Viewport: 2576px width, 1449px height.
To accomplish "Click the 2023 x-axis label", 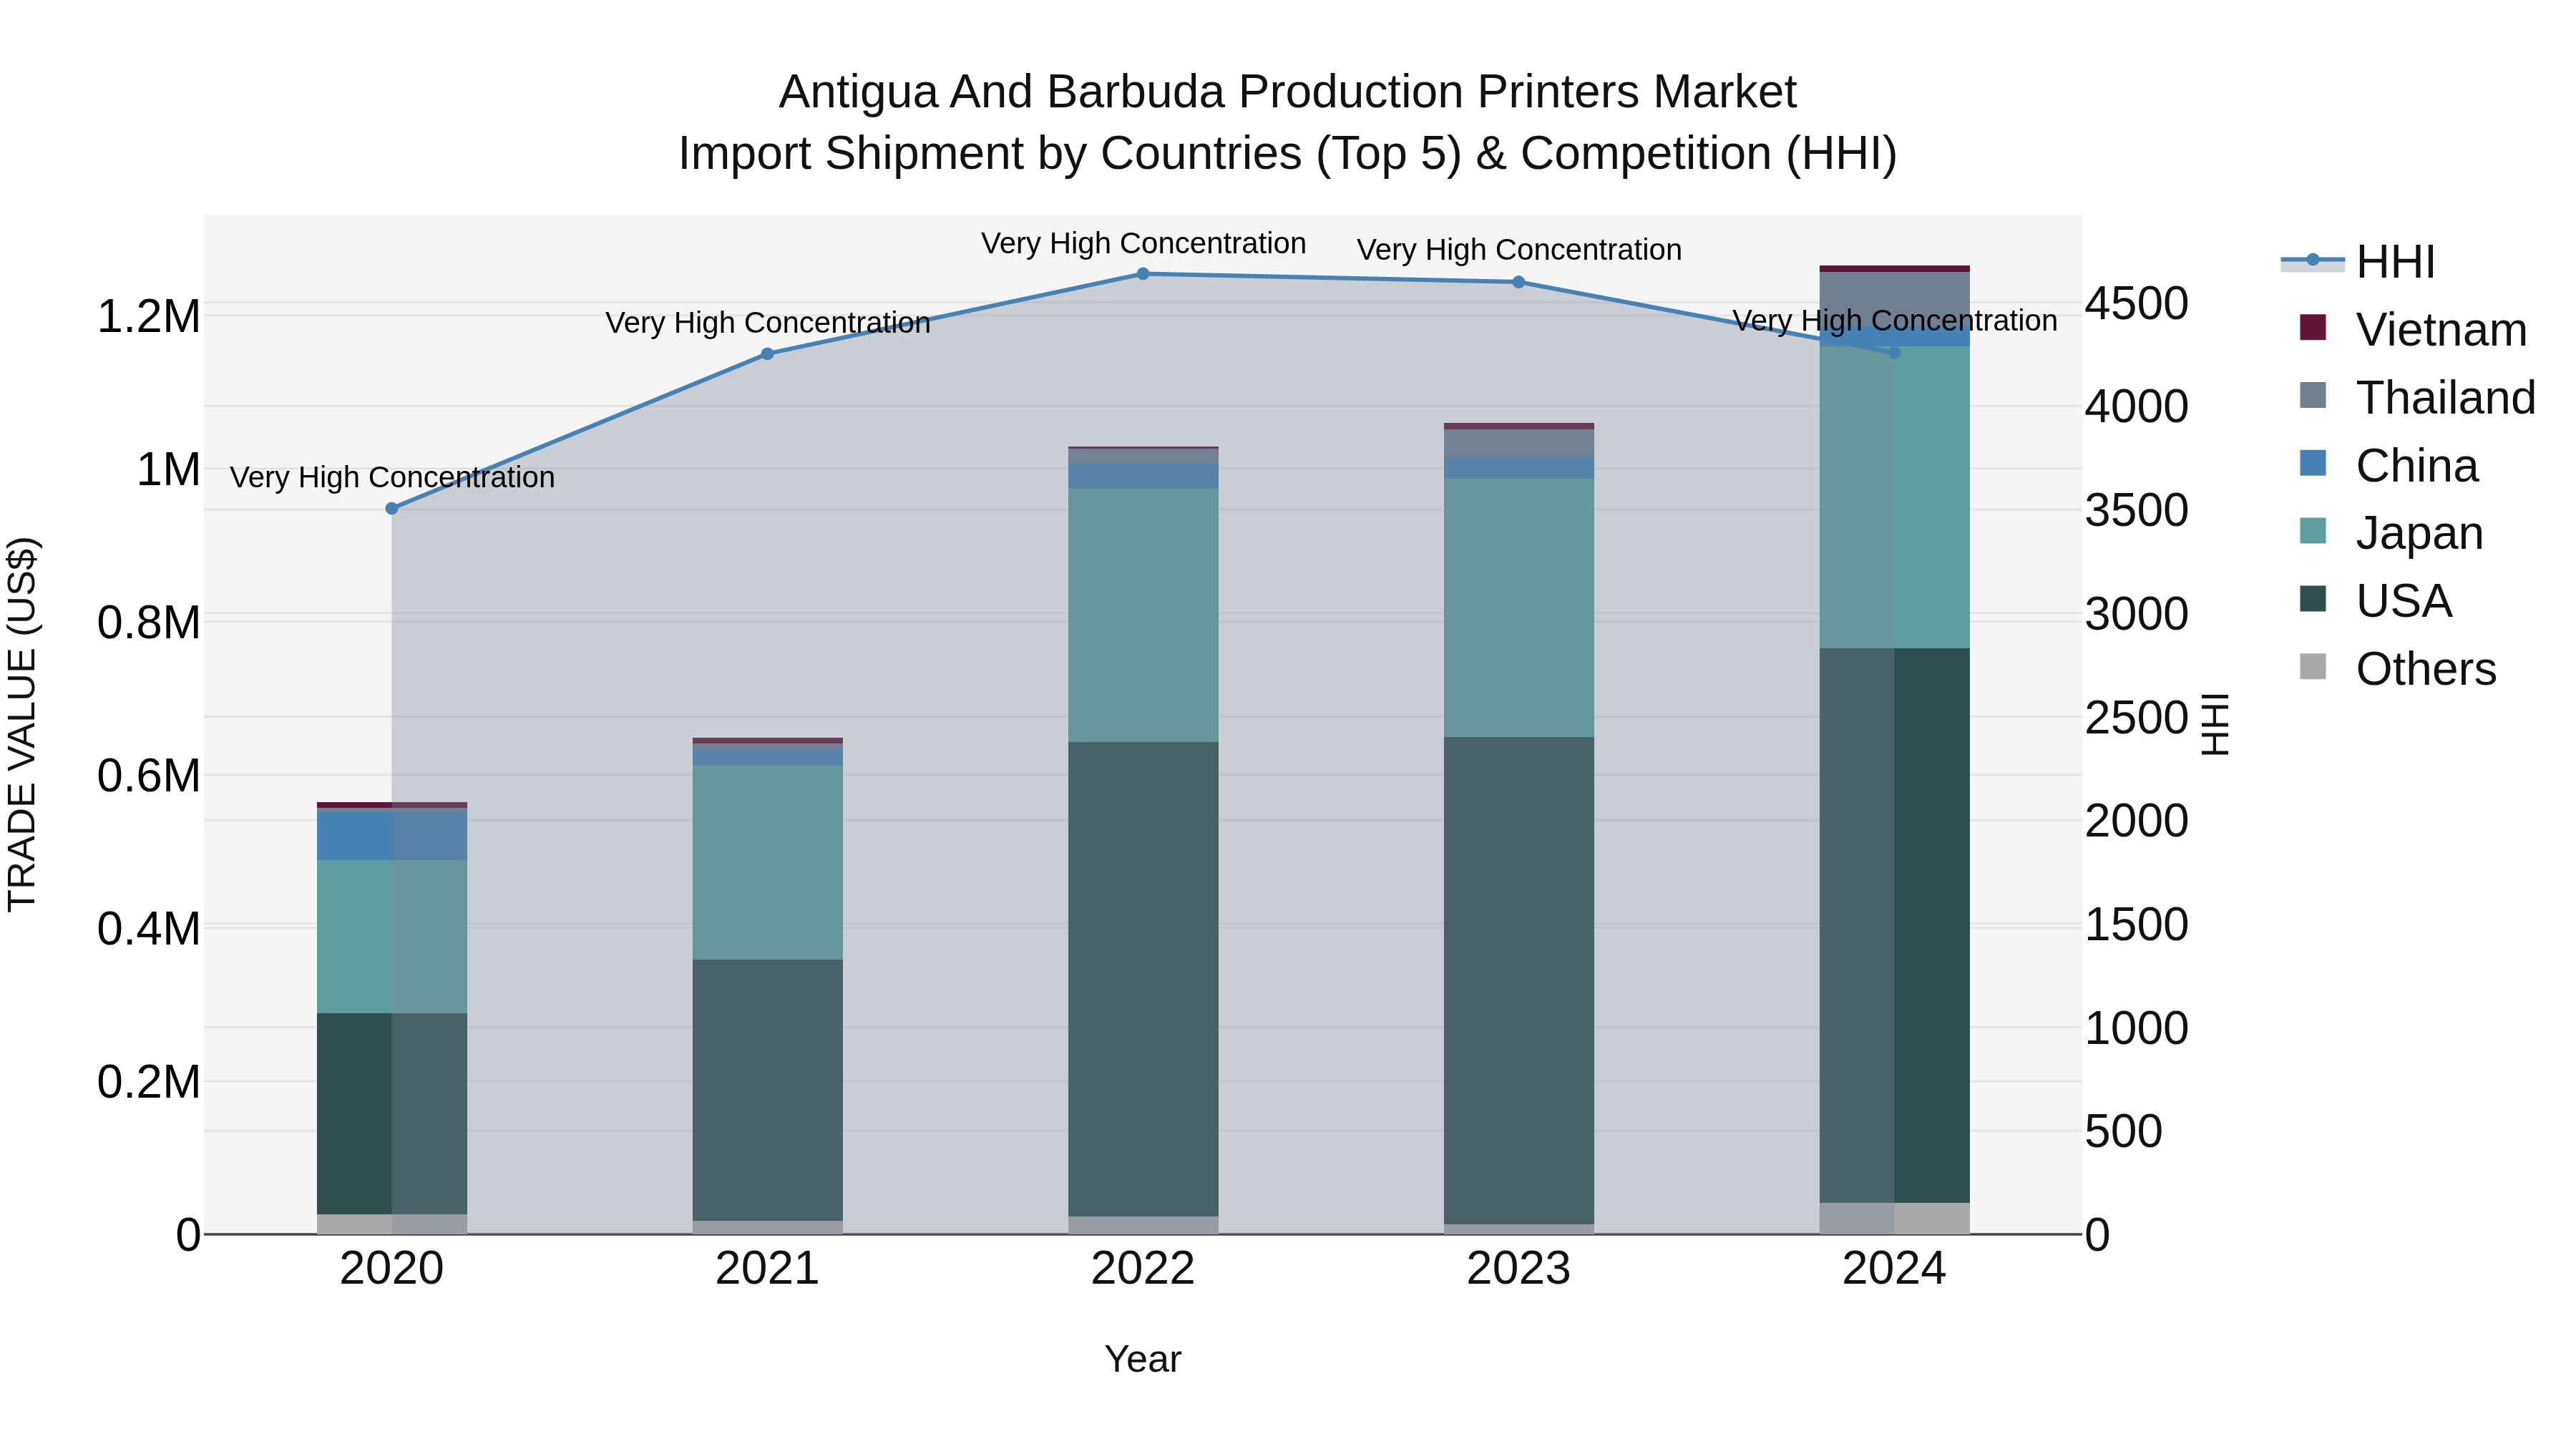I will tap(1518, 1269).
